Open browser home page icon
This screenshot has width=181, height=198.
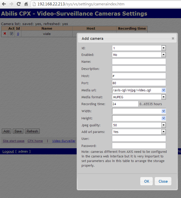(x=26, y=4)
